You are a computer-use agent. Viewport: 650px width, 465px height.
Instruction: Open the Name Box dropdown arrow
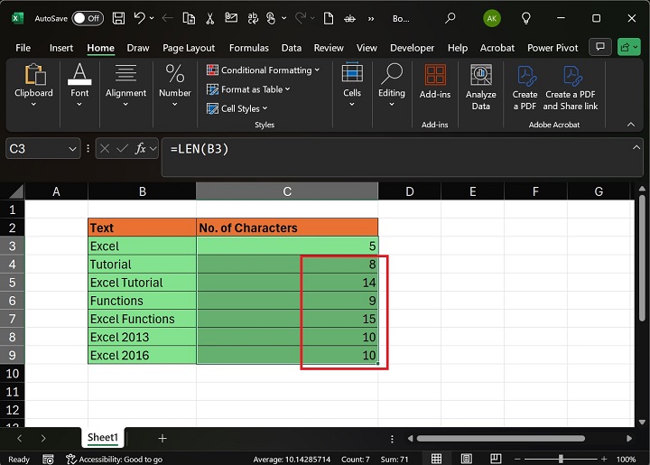click(73, 149)
